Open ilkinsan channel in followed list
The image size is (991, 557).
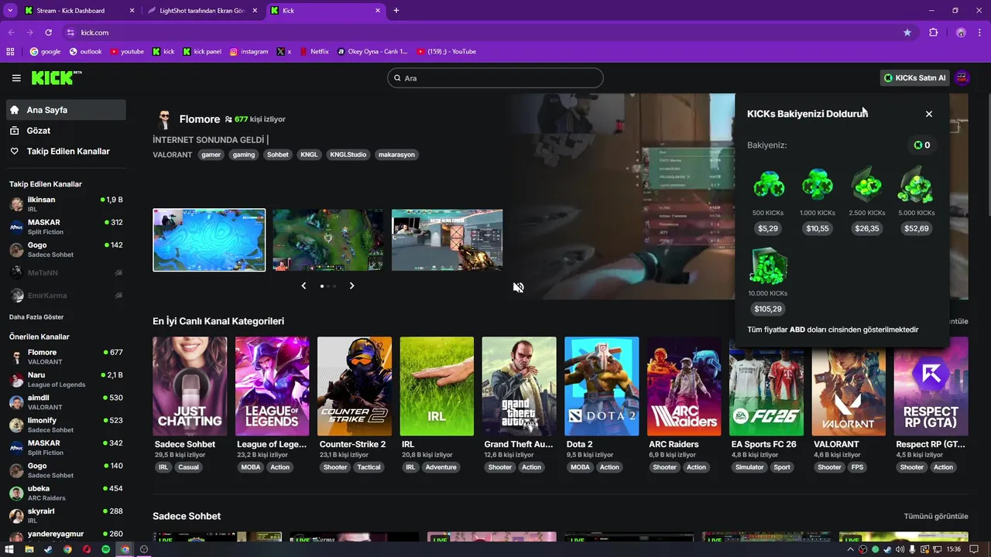click(66, 204)
